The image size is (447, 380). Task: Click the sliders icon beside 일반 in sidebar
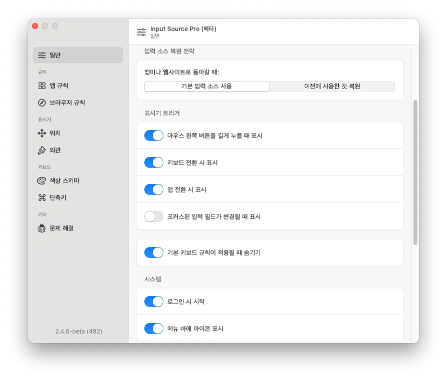(x=42, y=55)
